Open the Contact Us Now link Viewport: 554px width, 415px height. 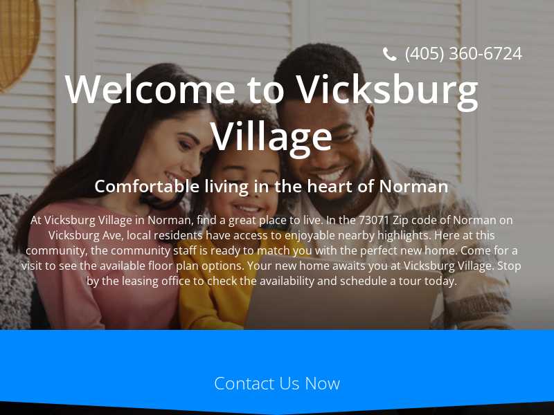tap(276, 383)
